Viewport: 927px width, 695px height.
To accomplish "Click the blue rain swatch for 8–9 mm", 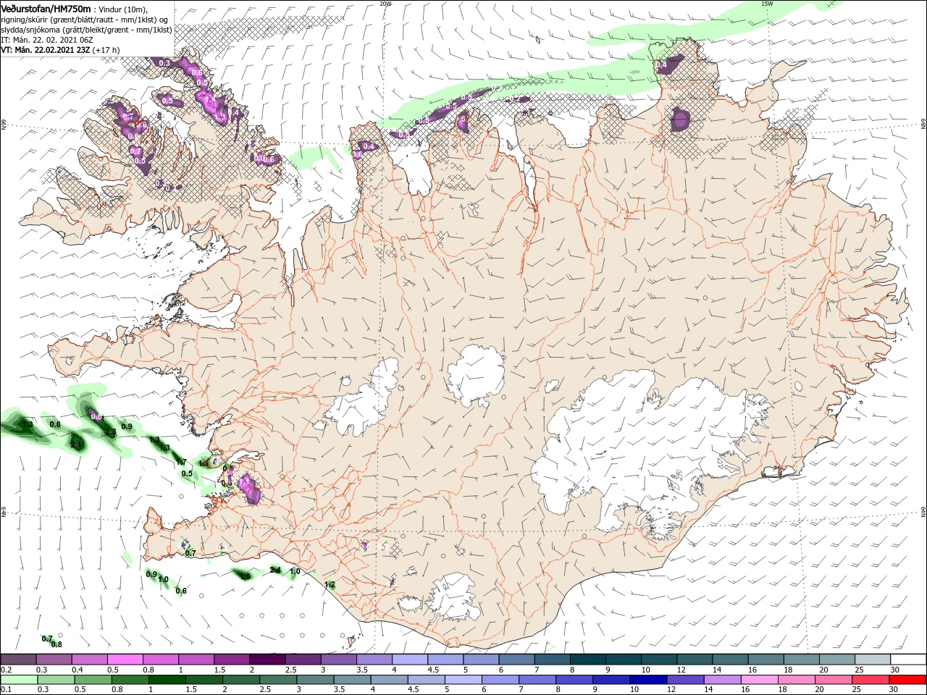I will click(574, 680).
